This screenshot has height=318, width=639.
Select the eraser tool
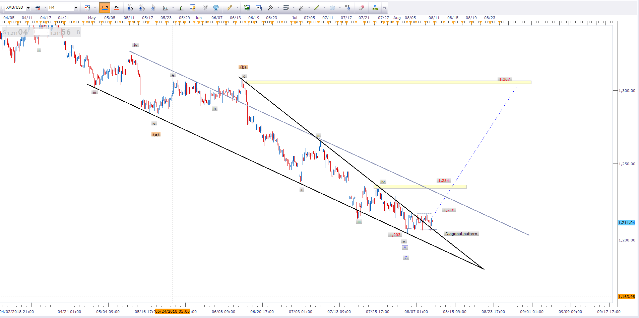pos(361,7)
